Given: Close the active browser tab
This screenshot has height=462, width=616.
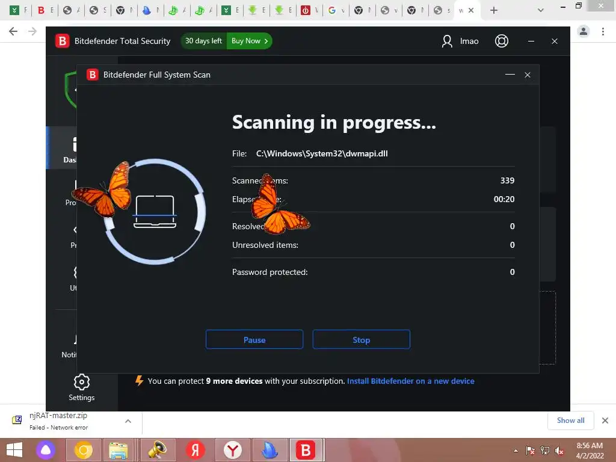Looking at the screenshot, I should point(471,11).
